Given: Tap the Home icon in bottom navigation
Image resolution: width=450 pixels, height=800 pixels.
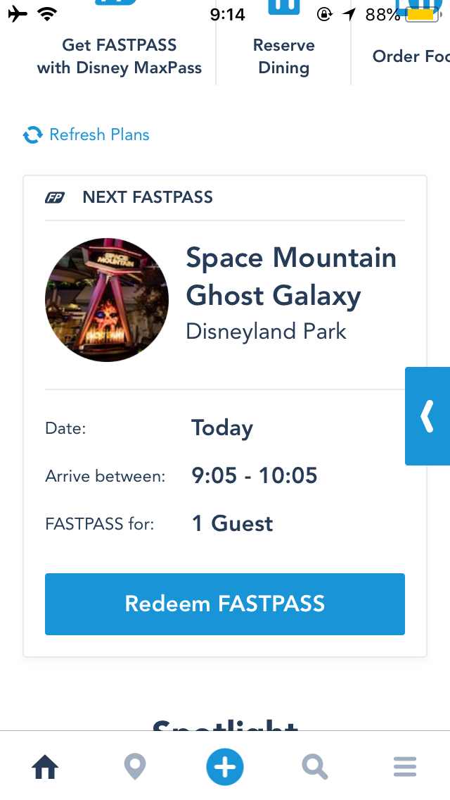Looking at the screenshot, I should pos(46,767).
